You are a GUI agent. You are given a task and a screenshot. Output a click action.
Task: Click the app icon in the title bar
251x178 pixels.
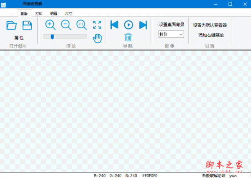tap(3, 5)
